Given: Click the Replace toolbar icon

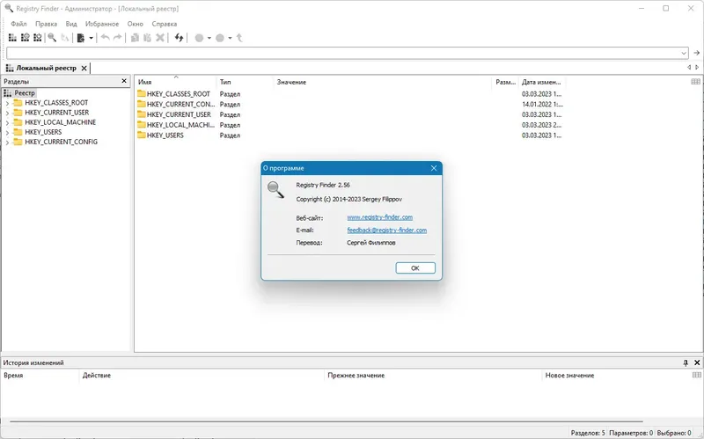Looking at the screenshot, I should pyautogui.click(x=64, y=38).
